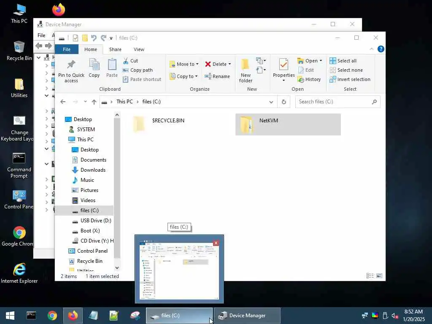Minimize the ribbon with chevron
The image size is (432, 324).
(371, 49)
